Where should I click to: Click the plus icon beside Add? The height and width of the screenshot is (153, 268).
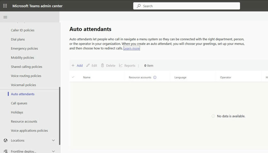point(73,65)
